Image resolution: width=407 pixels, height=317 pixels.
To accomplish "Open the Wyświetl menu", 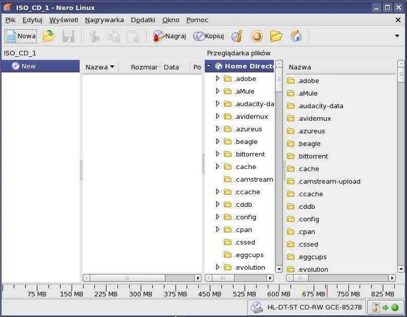I will 64,20.
